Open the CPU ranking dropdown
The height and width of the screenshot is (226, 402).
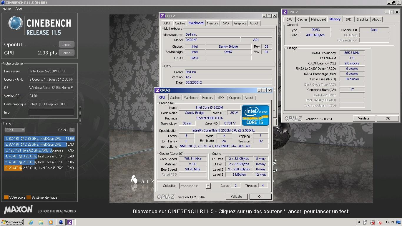tap(15, 130)
